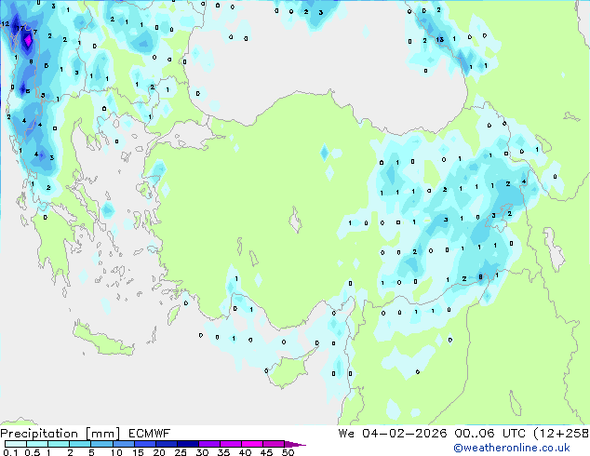Click the legend scale label 40
The image size is (590, 456).
coord(245,452)
